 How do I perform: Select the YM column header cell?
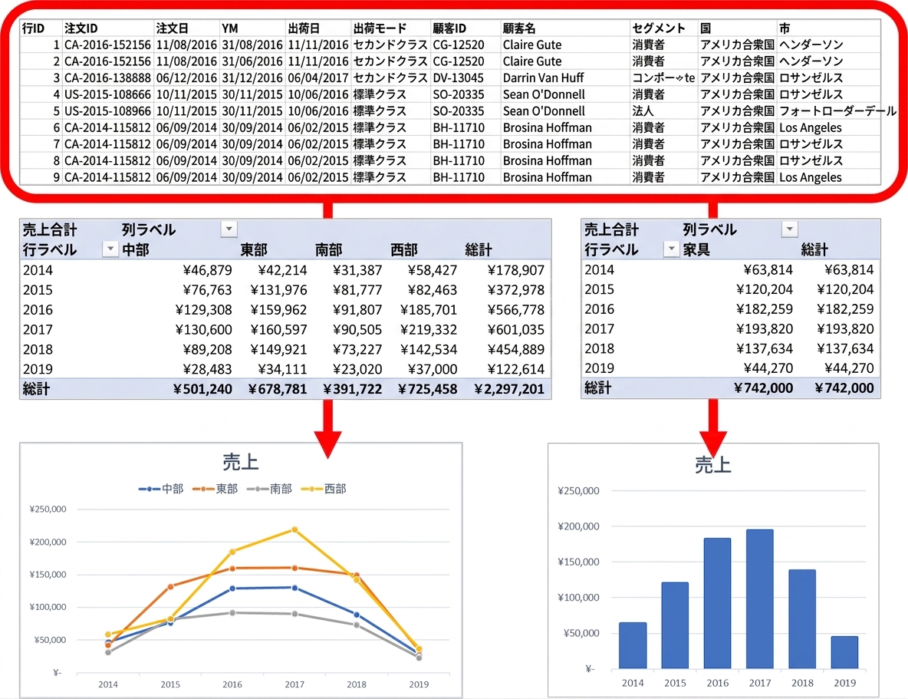coord(252,28)
